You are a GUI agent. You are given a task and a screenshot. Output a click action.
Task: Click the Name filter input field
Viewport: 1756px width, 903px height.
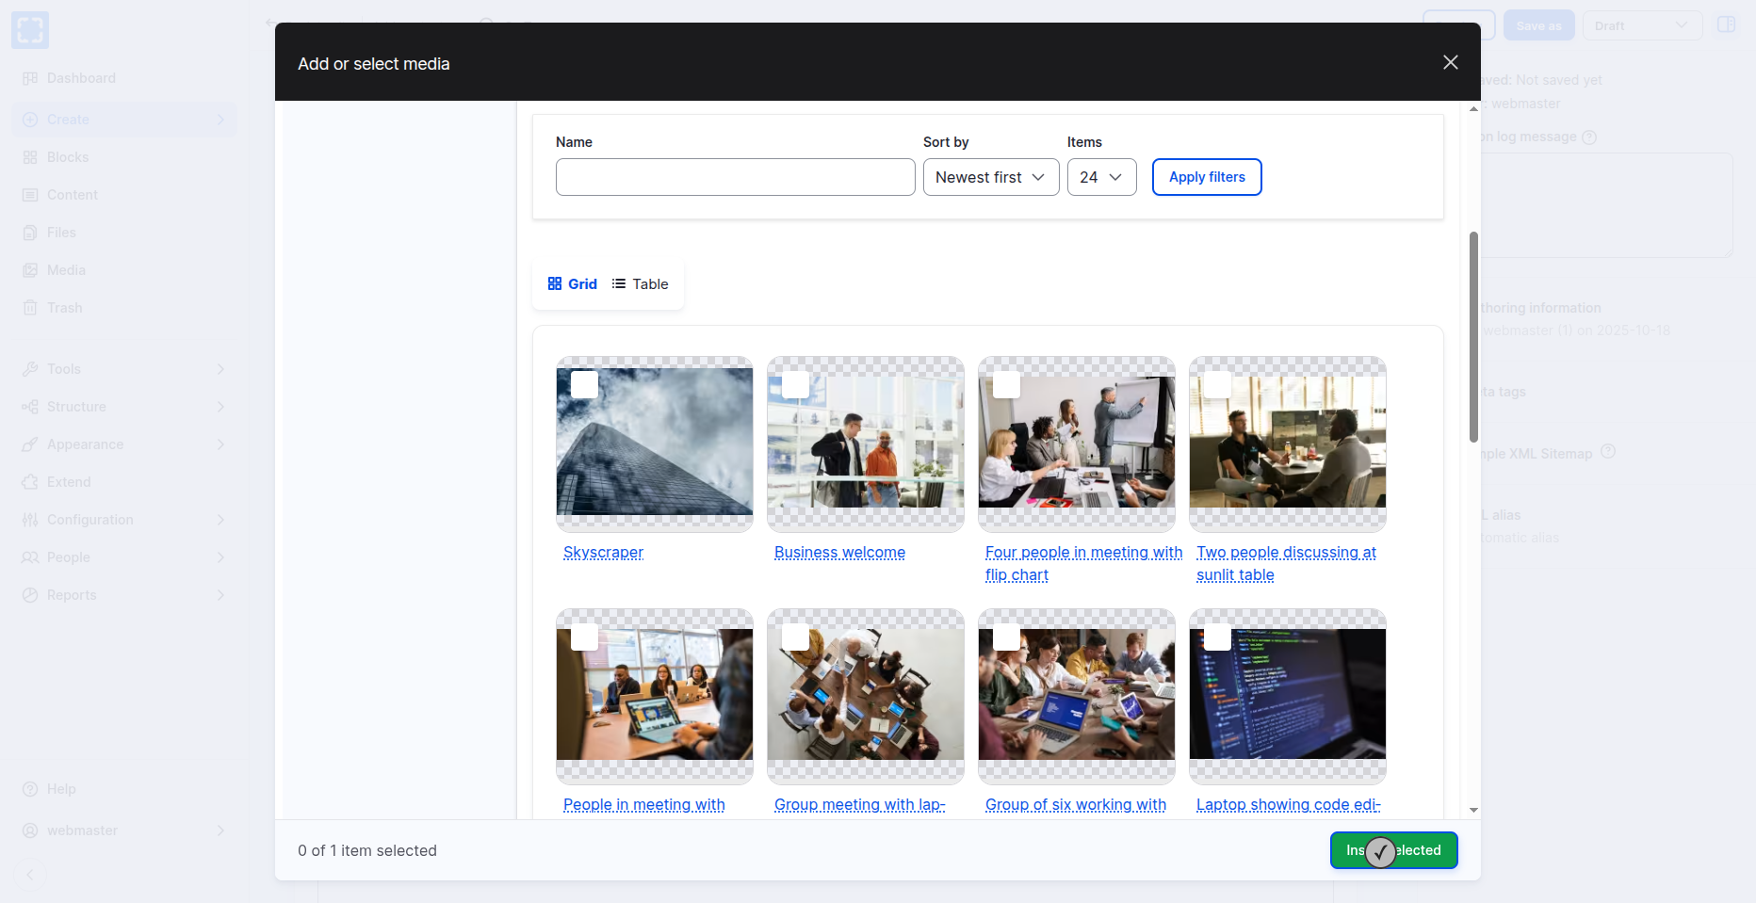pos(735,177)
